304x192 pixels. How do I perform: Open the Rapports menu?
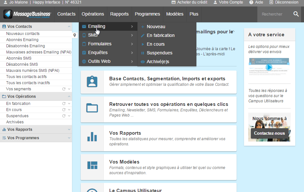point(119,14)
